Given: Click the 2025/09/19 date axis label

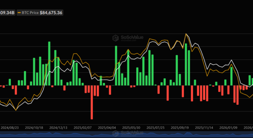Looking at the screenshot, I should click(x=180, y=128).
